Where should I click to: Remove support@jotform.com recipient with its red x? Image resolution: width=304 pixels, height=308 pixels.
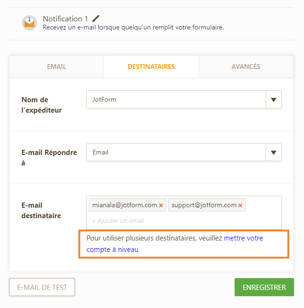240,205
